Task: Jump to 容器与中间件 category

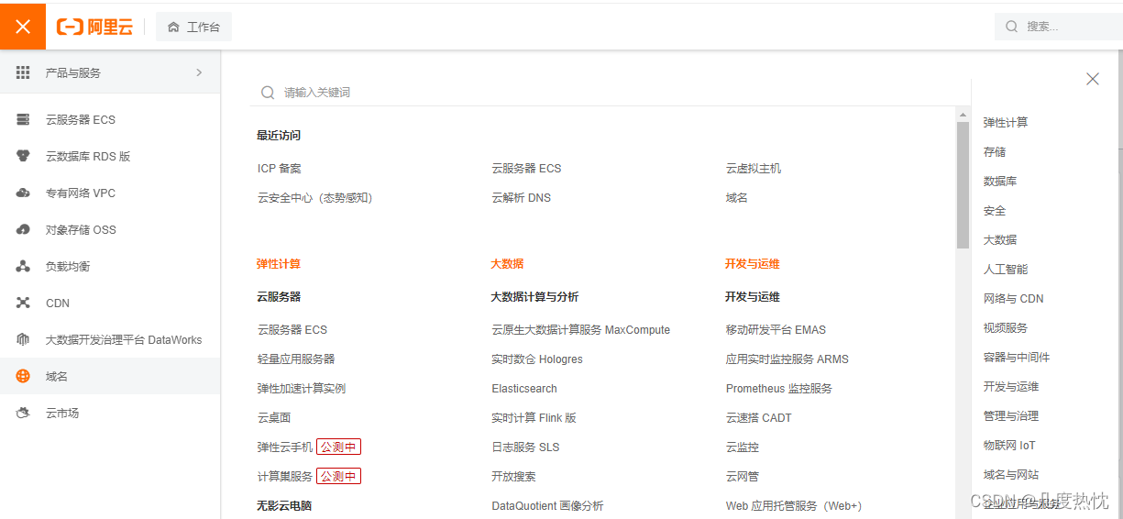Action: 1017,358
